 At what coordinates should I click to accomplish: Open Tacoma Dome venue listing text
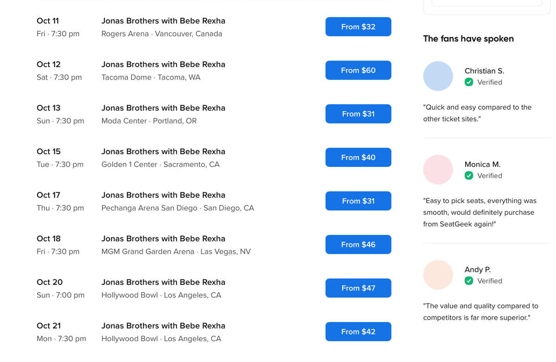[151, 77]
